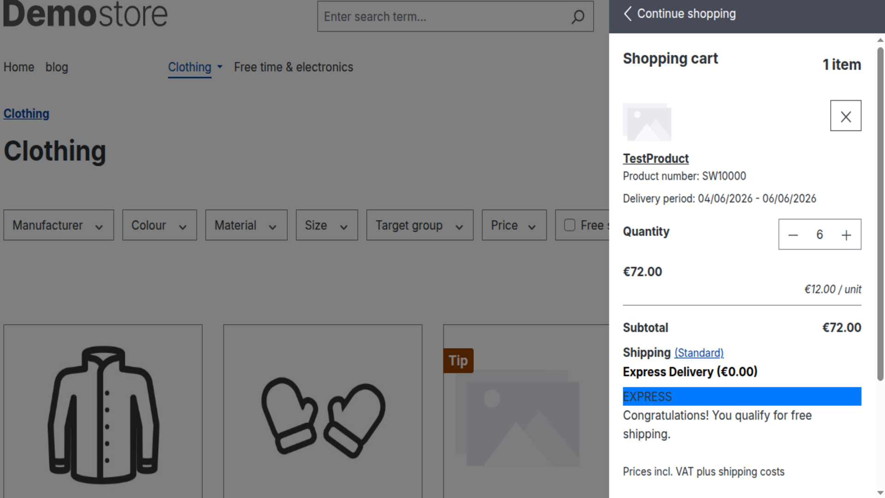Open the blog menu item

point(57,67)
